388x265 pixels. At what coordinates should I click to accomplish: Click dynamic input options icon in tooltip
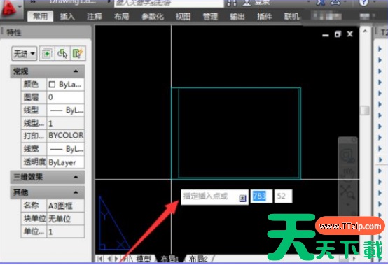242,198
